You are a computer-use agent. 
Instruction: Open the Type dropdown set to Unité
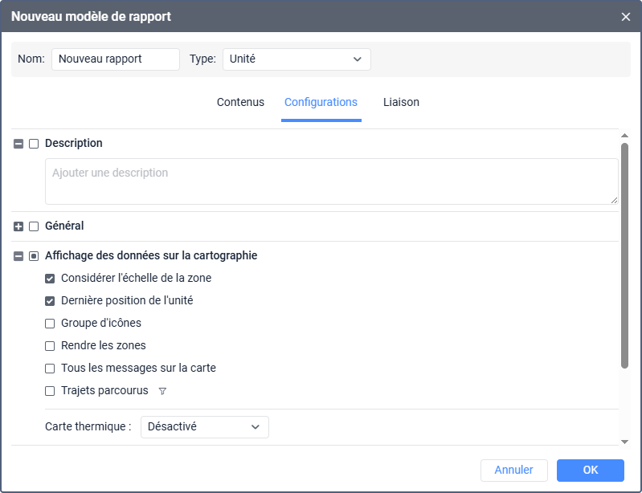296,59
